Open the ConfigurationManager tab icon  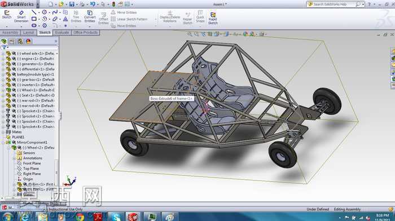pos(20,41)
